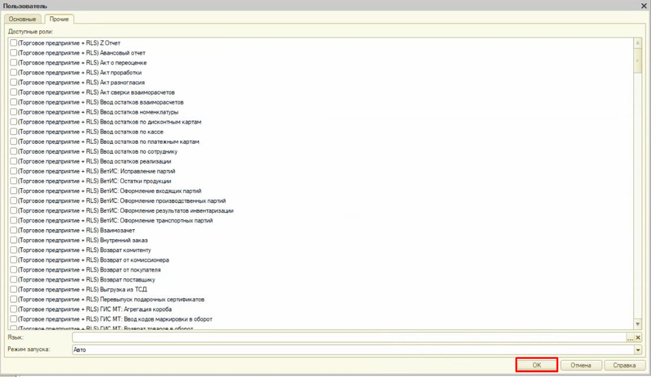Clear the Язык field with X icon
This screenshot has width=651, height=377.
638,338
